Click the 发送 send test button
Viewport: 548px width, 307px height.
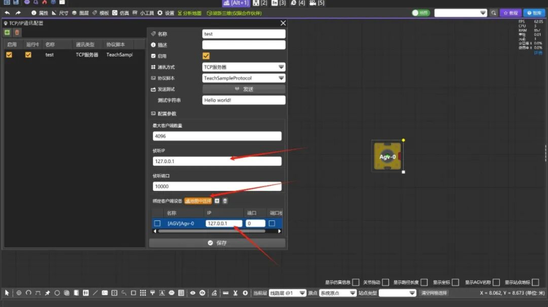point(244,89)
